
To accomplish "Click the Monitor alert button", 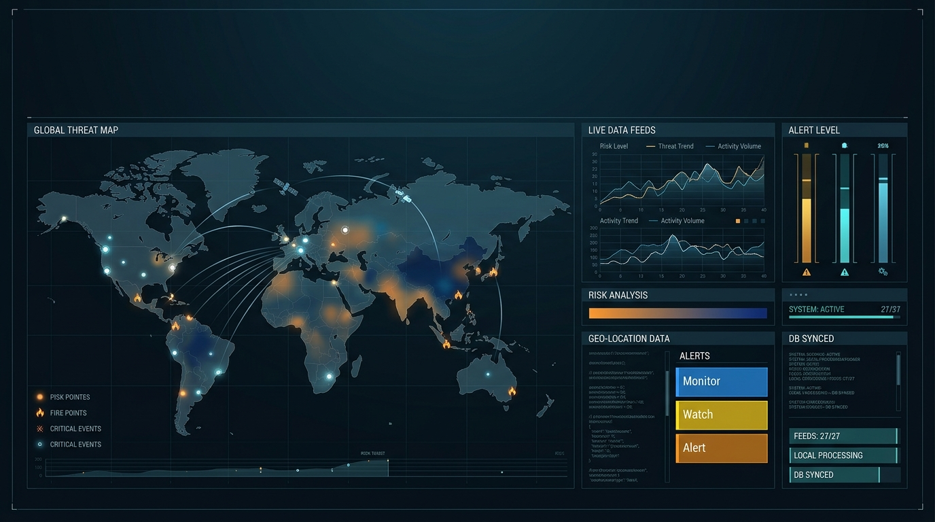I will pyautogui.click(x=722, y=382).
